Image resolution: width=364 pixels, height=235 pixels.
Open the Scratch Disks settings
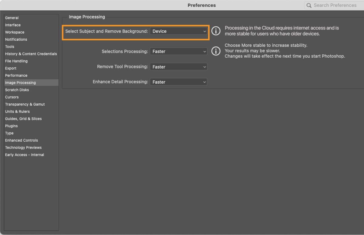click(x=17, y=90)
